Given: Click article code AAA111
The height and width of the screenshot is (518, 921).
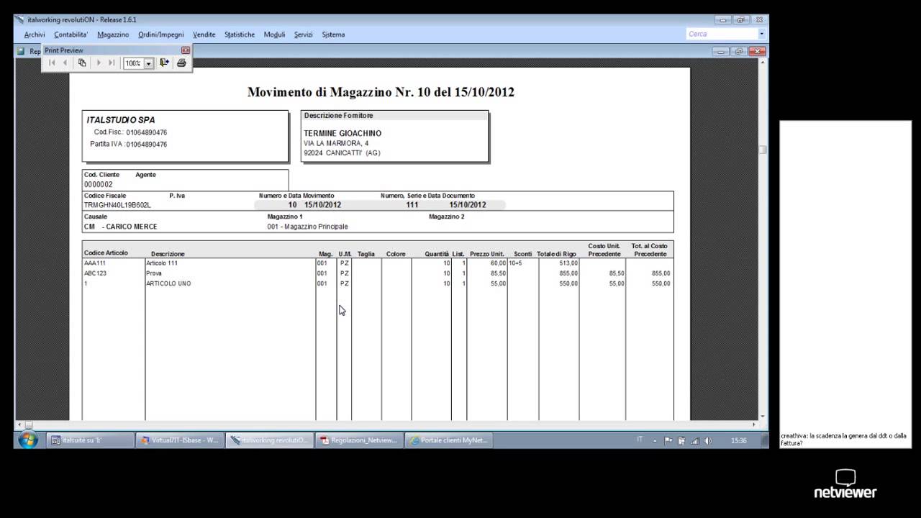Looking at the screenshot, I should pyautogui.click(x=95, y=263).
